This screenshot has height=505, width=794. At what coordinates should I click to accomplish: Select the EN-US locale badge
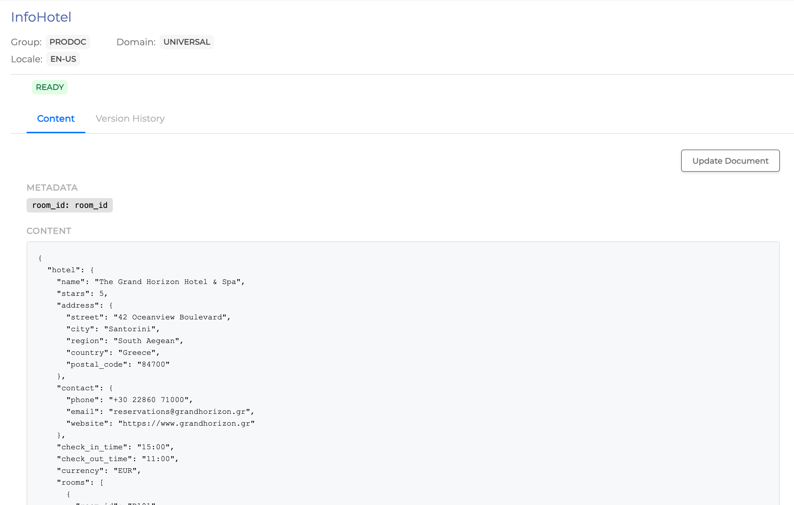(x=63, y=59)
